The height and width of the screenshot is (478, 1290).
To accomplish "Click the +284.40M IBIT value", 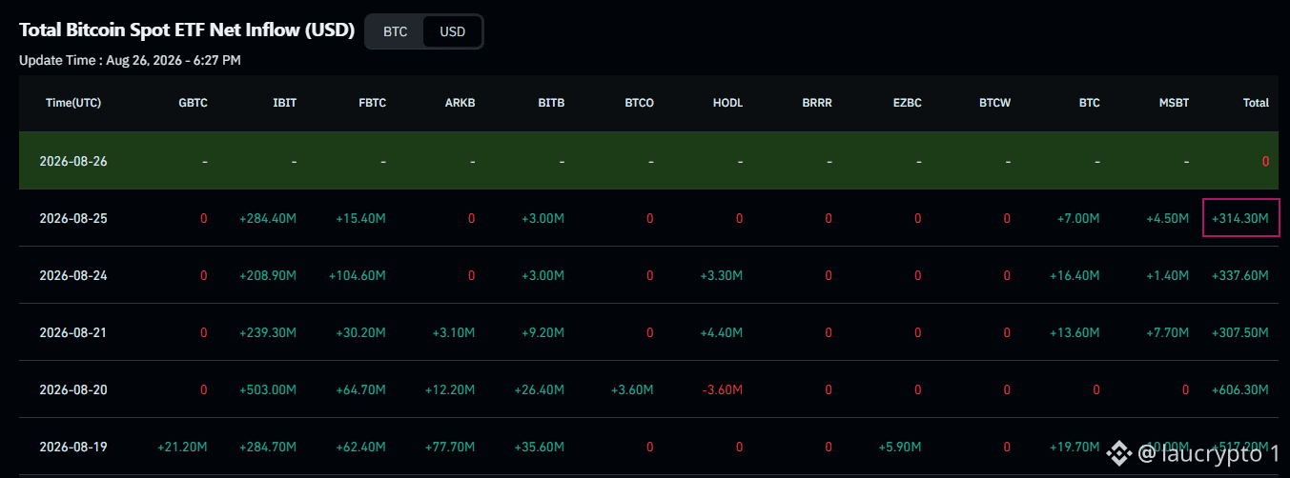I will [268, 219].
